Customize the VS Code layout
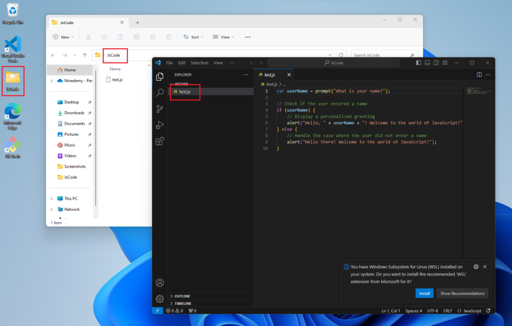 tap(445, 62)
